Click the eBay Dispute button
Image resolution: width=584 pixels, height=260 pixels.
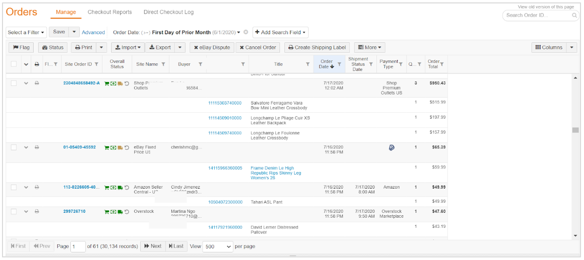(x=212, y=47)
